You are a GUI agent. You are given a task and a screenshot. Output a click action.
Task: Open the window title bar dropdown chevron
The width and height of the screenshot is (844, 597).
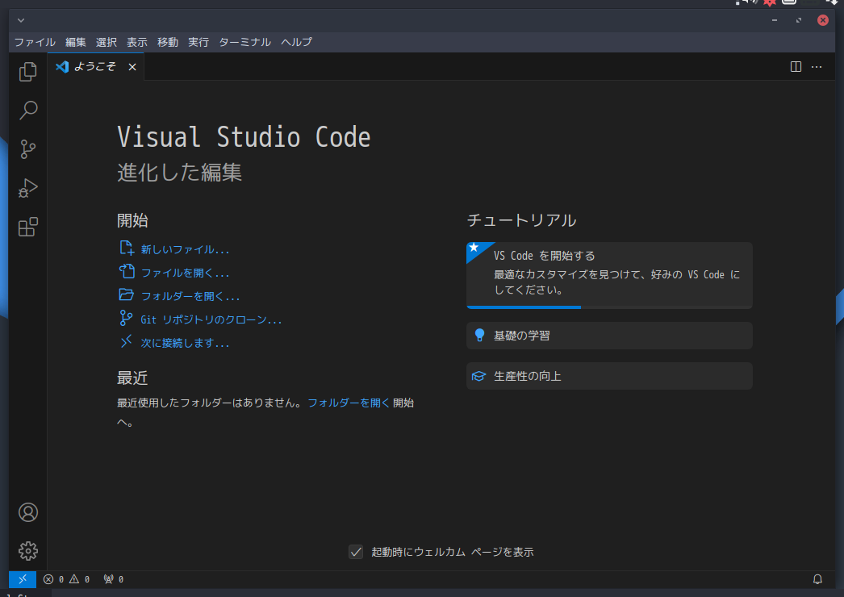point(21,20)
